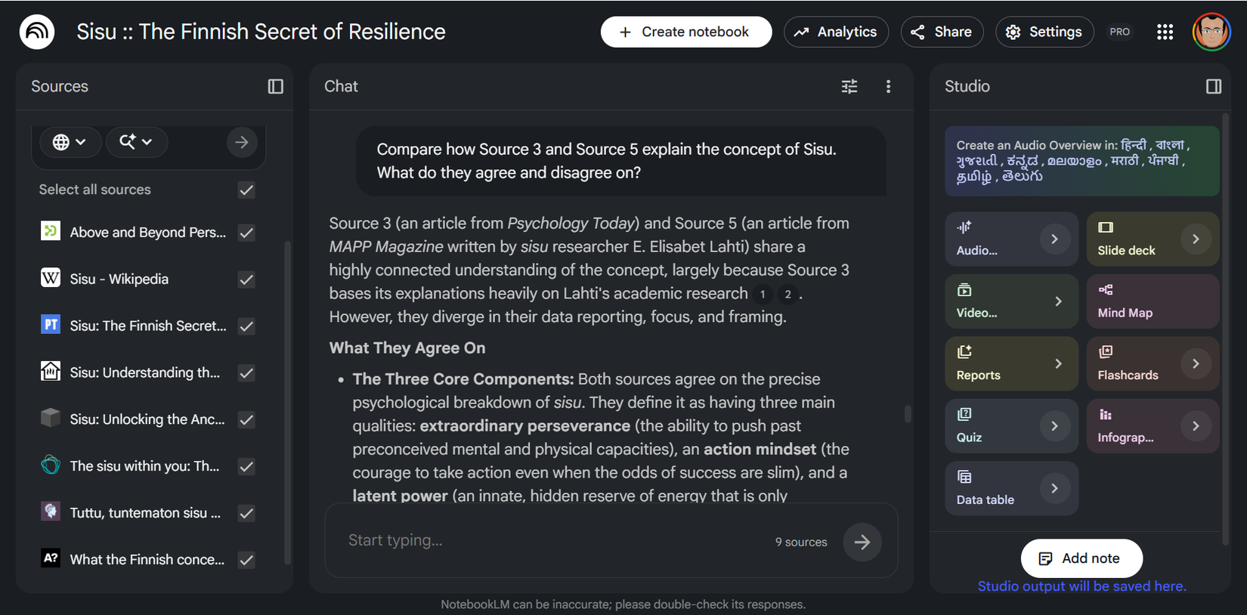Open chat configuration sliders icon
The image size is (1247, 615).
pos(849,87)
